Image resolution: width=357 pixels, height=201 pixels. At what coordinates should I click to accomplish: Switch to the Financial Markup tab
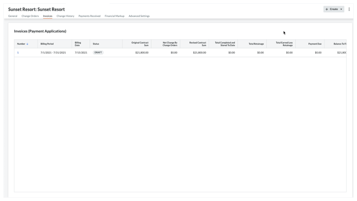point(114,16)
